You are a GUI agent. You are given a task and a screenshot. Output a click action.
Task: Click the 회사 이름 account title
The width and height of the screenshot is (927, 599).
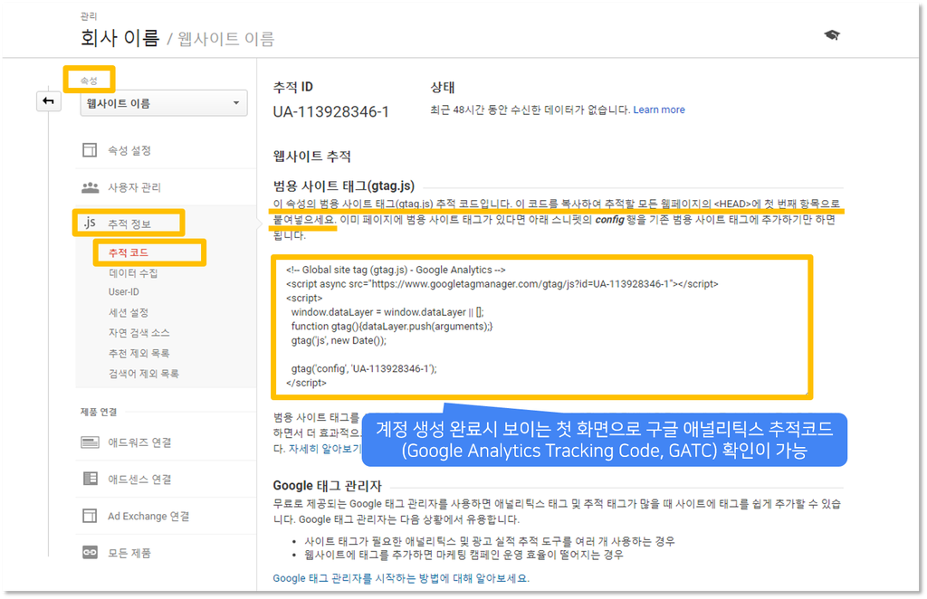pos(120,38)
